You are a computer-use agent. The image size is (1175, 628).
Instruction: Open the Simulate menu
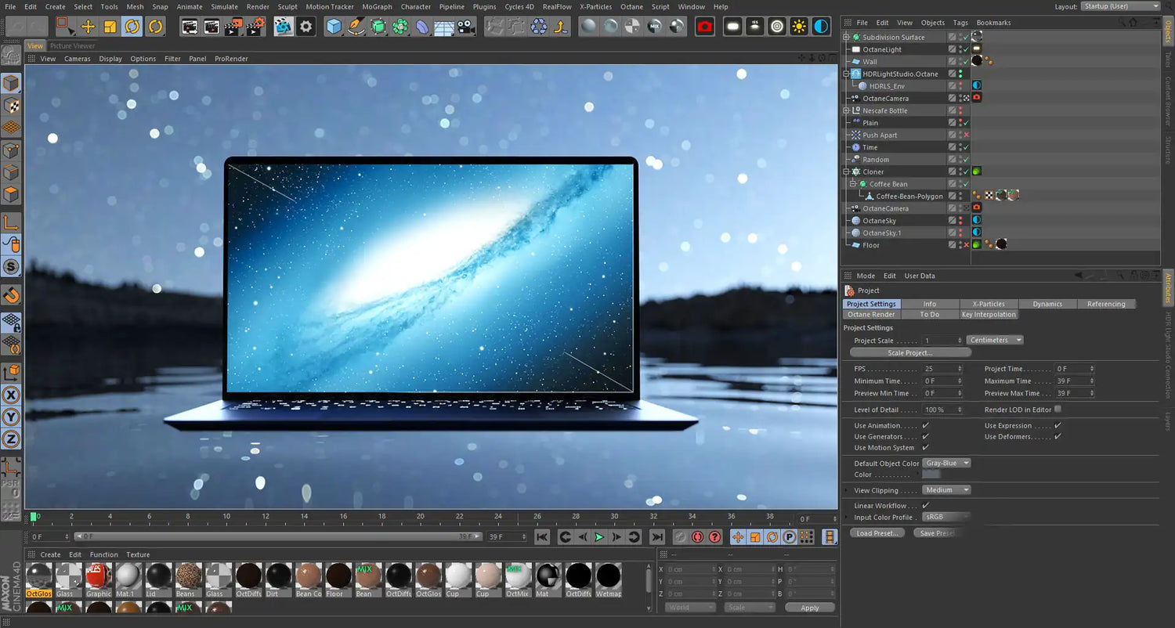coord(224,6)
